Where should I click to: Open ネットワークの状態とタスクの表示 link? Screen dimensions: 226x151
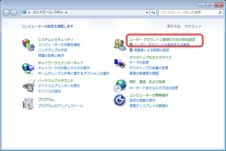pos(64,68)
